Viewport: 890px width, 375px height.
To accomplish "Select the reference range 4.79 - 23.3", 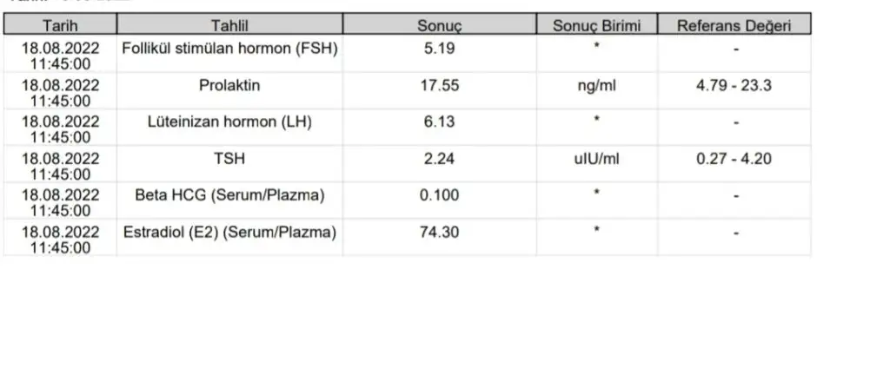I will (x=734, y=85).
